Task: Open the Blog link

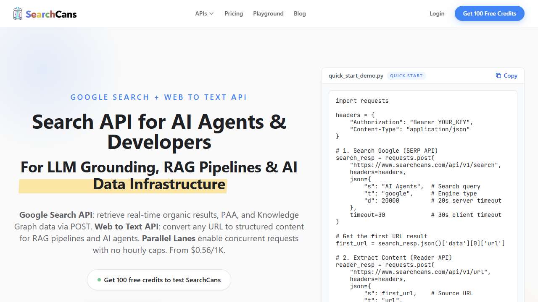Action: [x=300, y=13]
